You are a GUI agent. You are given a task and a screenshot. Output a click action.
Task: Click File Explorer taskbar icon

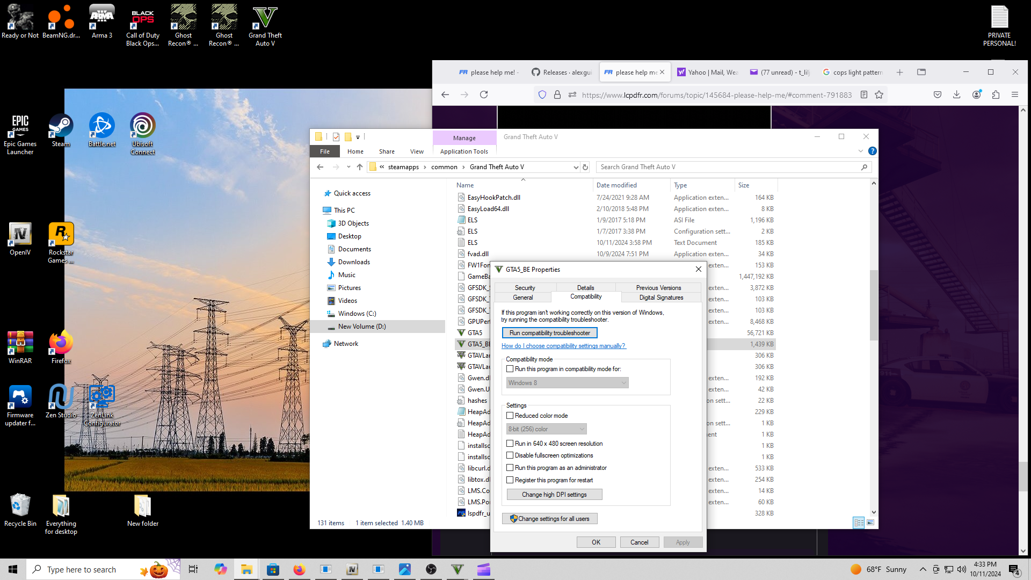pos(246,569)
